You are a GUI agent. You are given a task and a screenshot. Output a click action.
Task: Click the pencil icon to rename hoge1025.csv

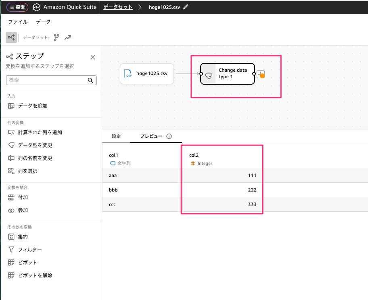click(186, 7)
